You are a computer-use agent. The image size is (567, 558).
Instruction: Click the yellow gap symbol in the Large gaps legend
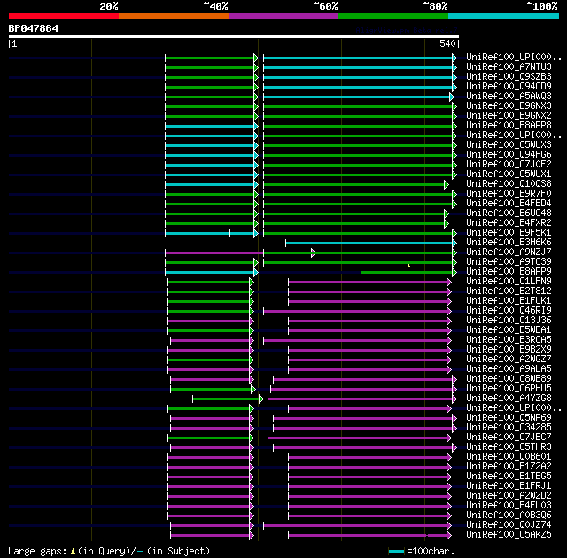click(x=73, y=551)
